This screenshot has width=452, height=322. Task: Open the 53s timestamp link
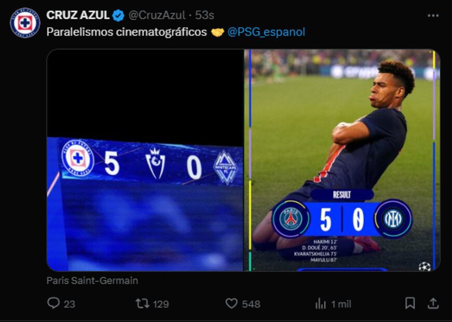(204, 16)
